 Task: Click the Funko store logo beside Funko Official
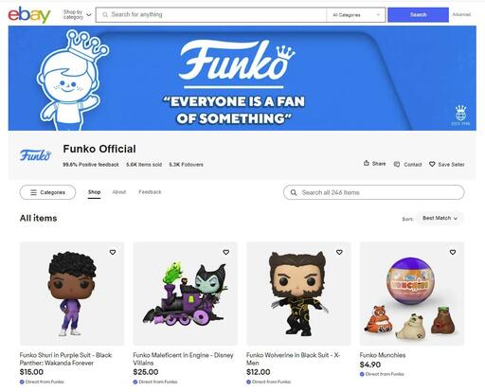point(35,155)
